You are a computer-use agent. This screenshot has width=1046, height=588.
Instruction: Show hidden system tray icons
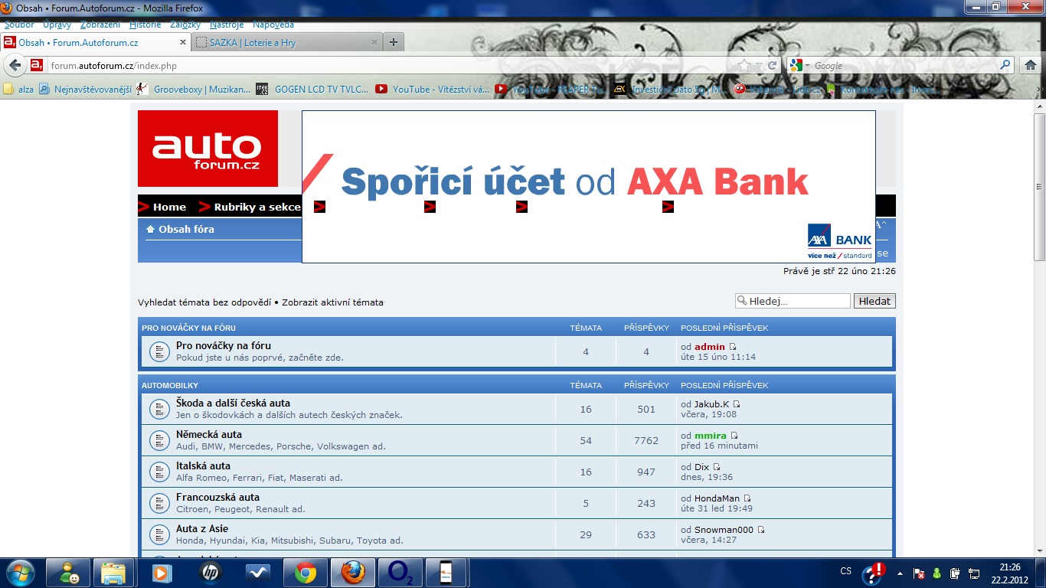(x=900, y=573)
